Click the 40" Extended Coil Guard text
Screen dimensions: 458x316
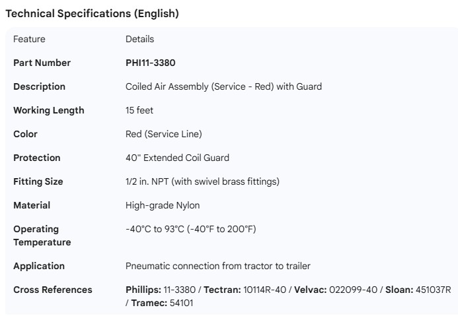click(177, 158)
